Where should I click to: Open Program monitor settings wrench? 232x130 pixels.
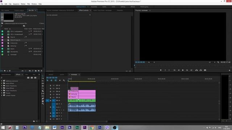pos(218,62)
